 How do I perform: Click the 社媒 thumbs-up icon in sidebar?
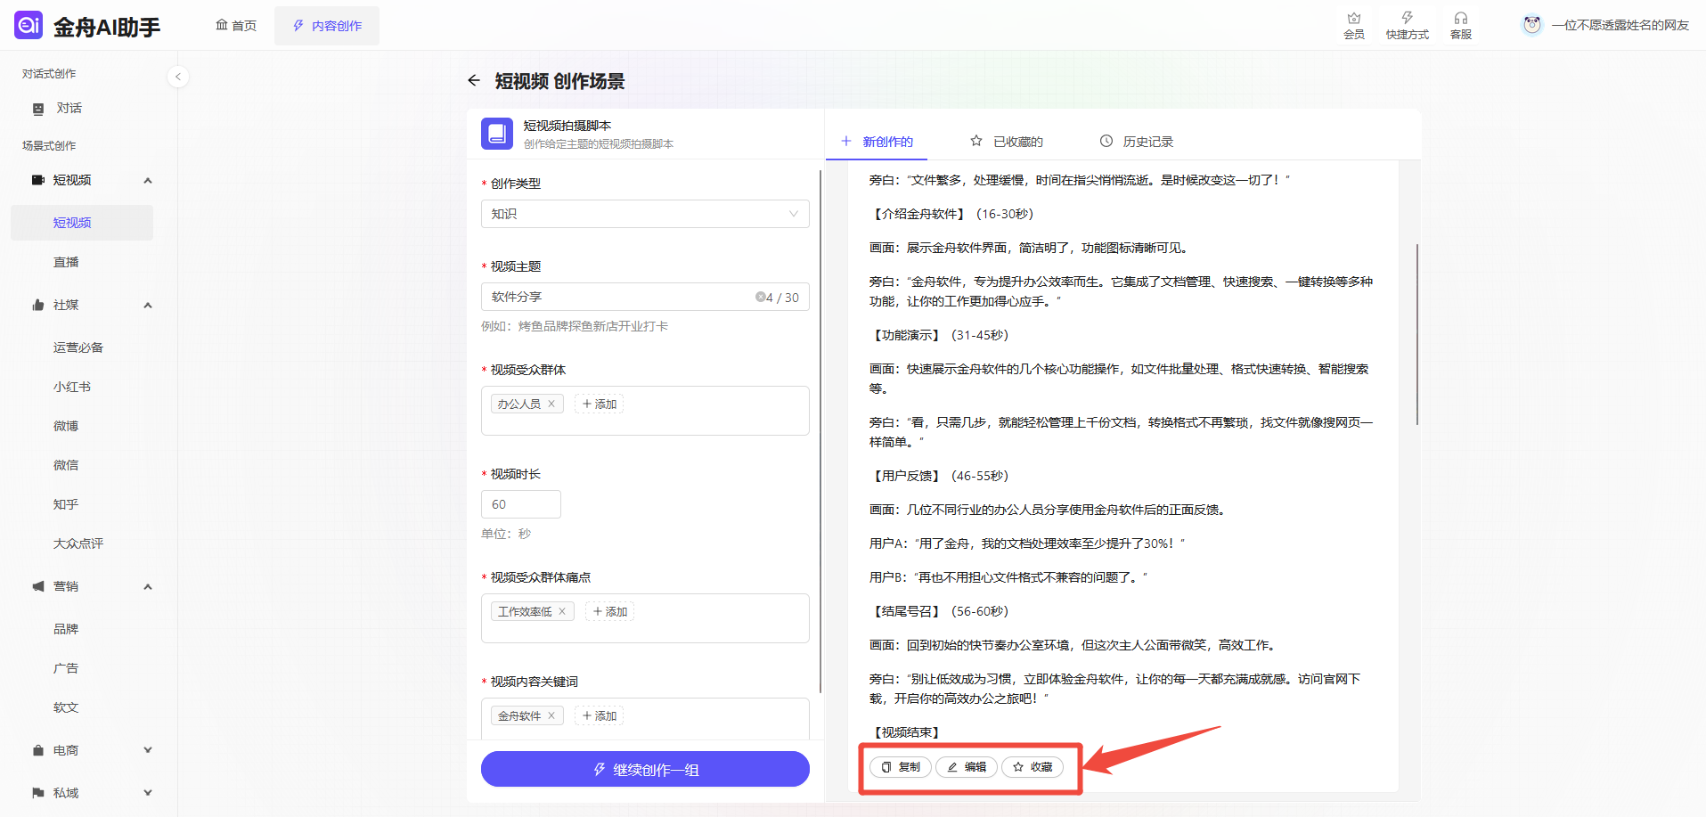[x=37, y=305]
